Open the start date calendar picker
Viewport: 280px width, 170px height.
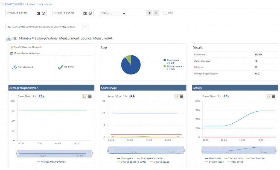(38, 13)
